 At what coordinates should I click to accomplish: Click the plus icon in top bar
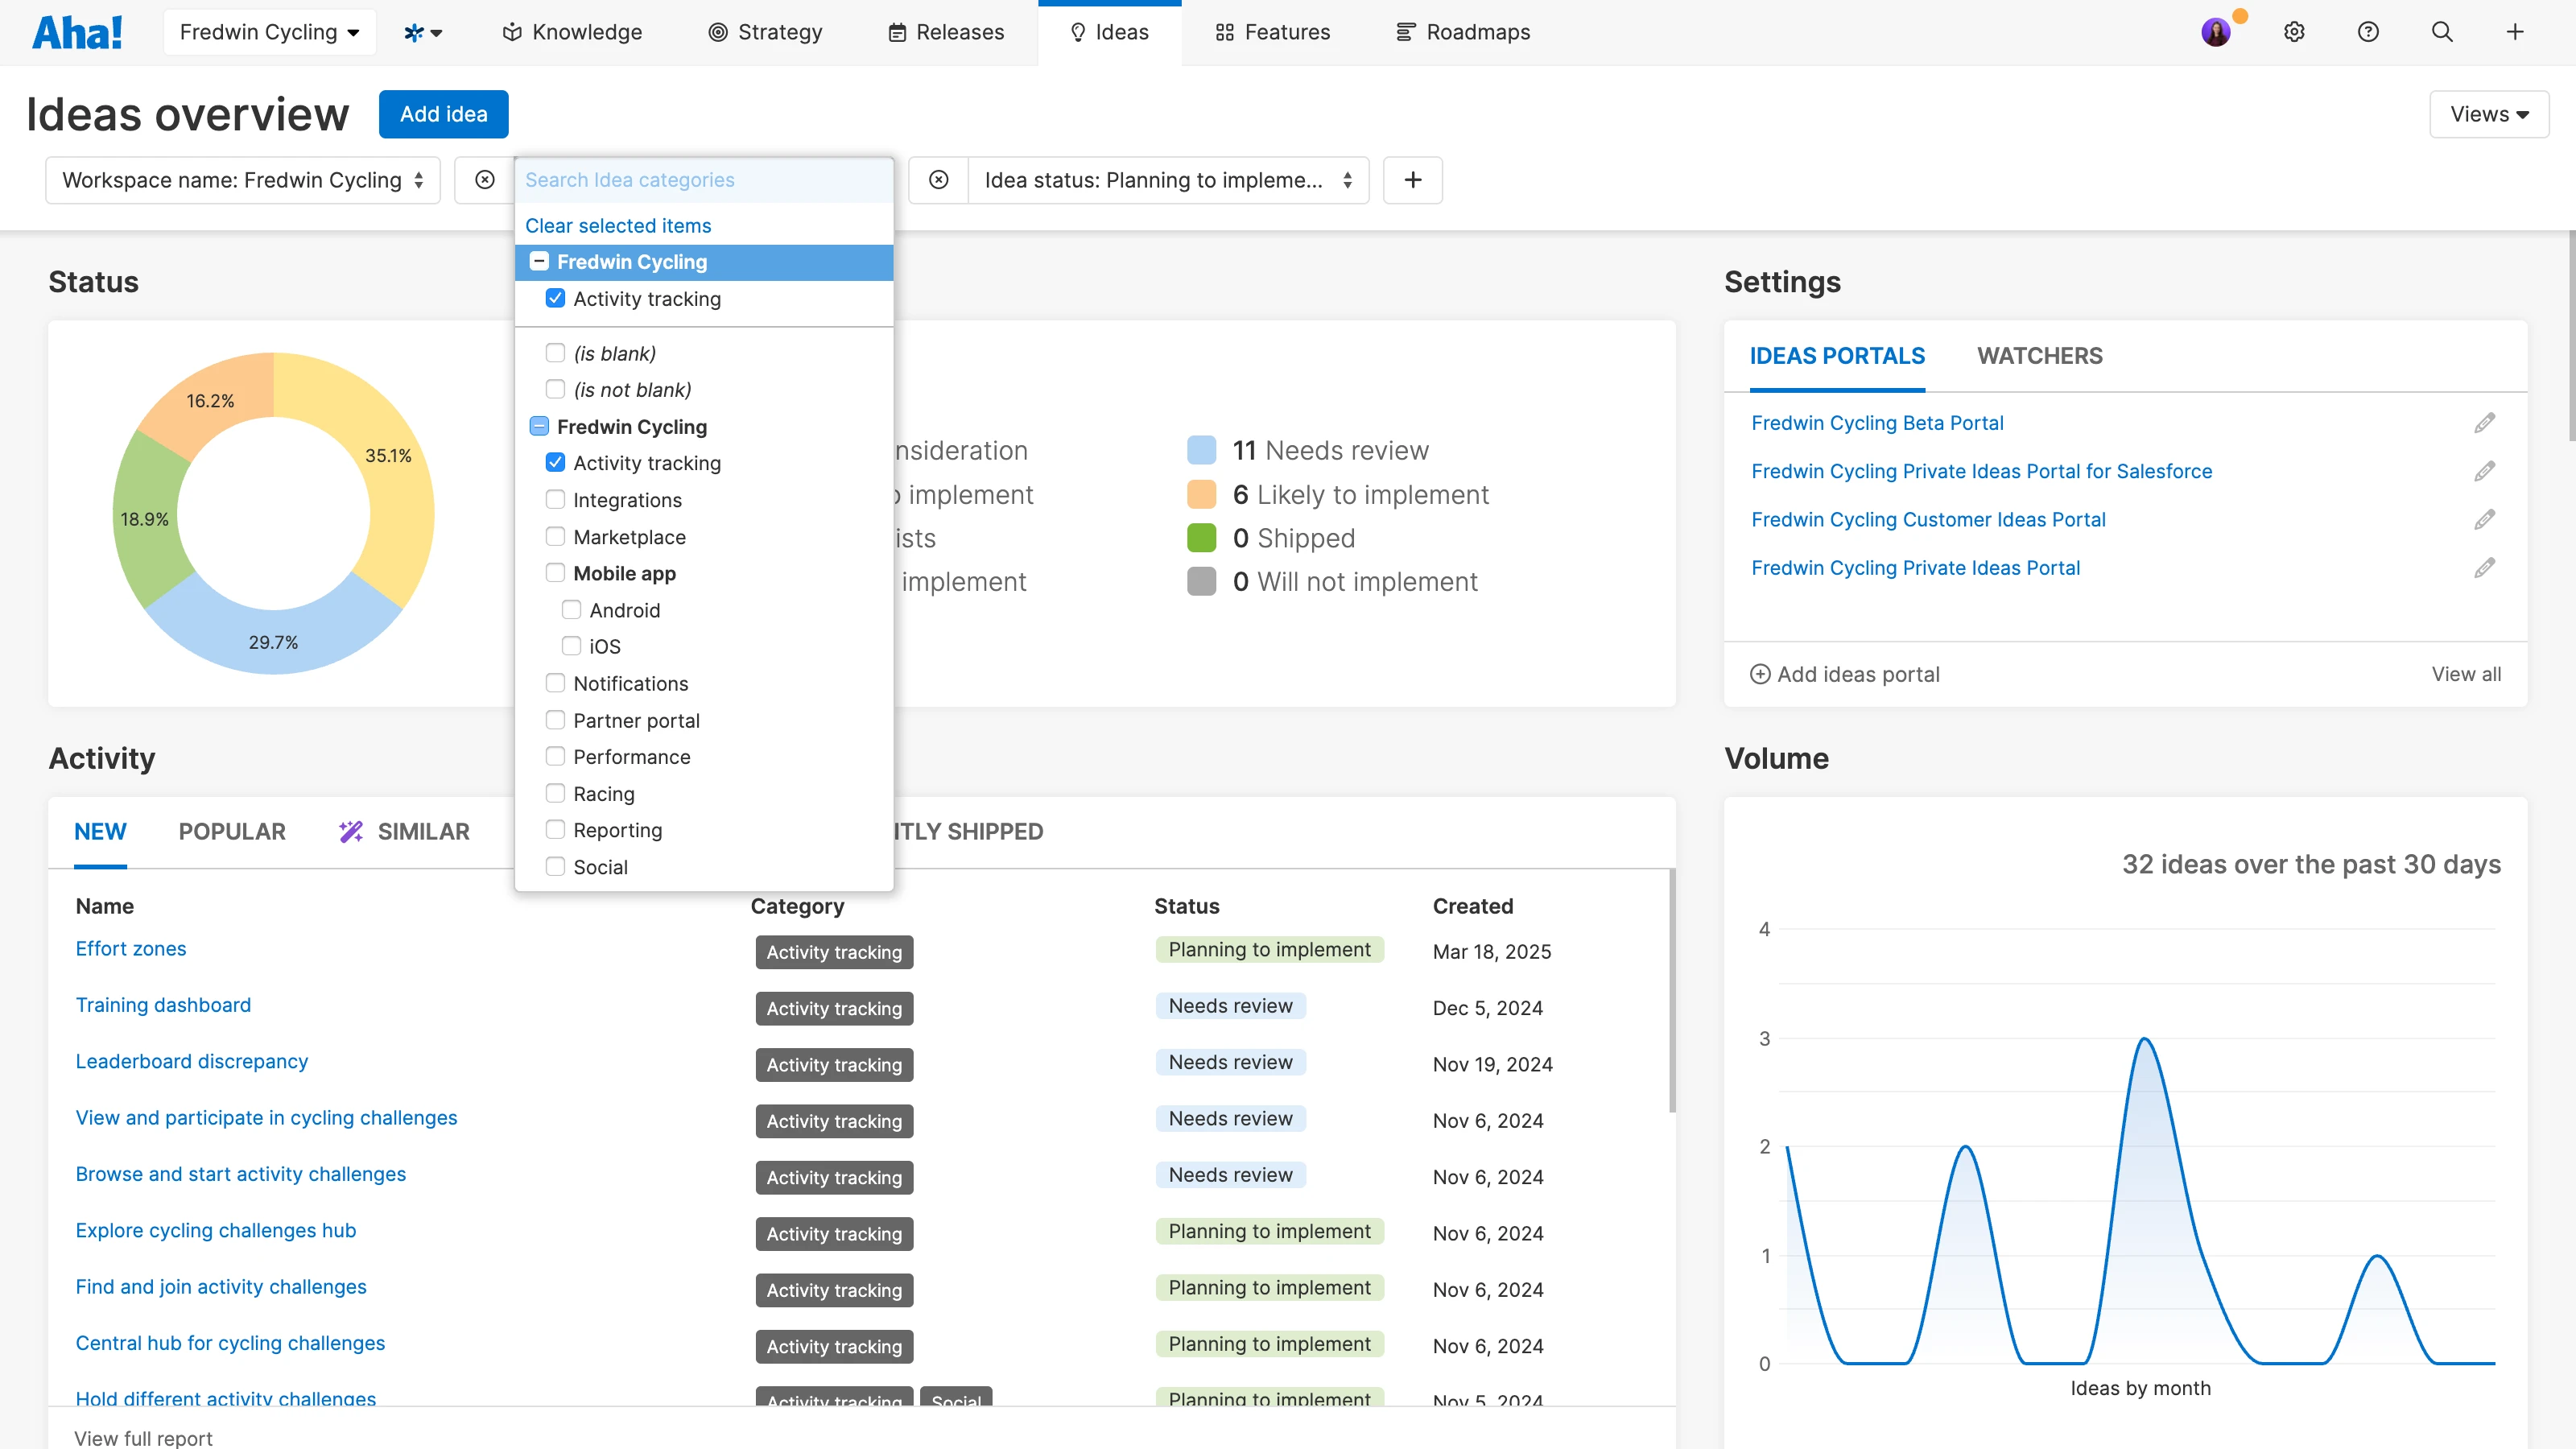(x=2515, y=32)
